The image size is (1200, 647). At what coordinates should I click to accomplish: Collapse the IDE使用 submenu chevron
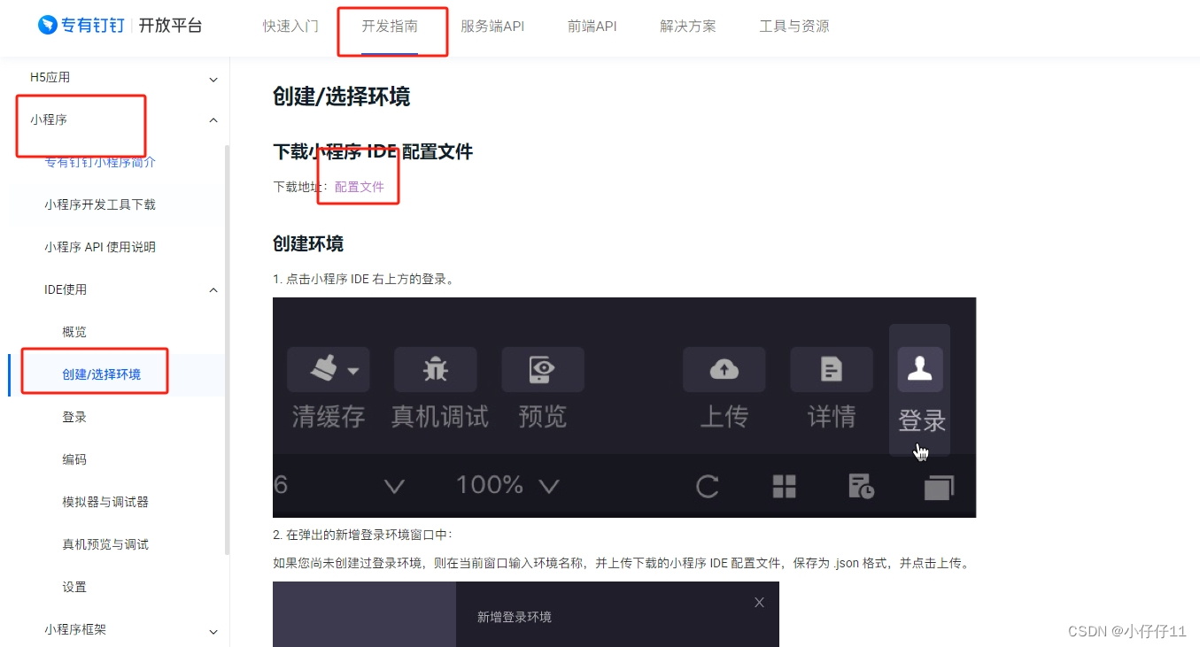click(x=213, y=290)
